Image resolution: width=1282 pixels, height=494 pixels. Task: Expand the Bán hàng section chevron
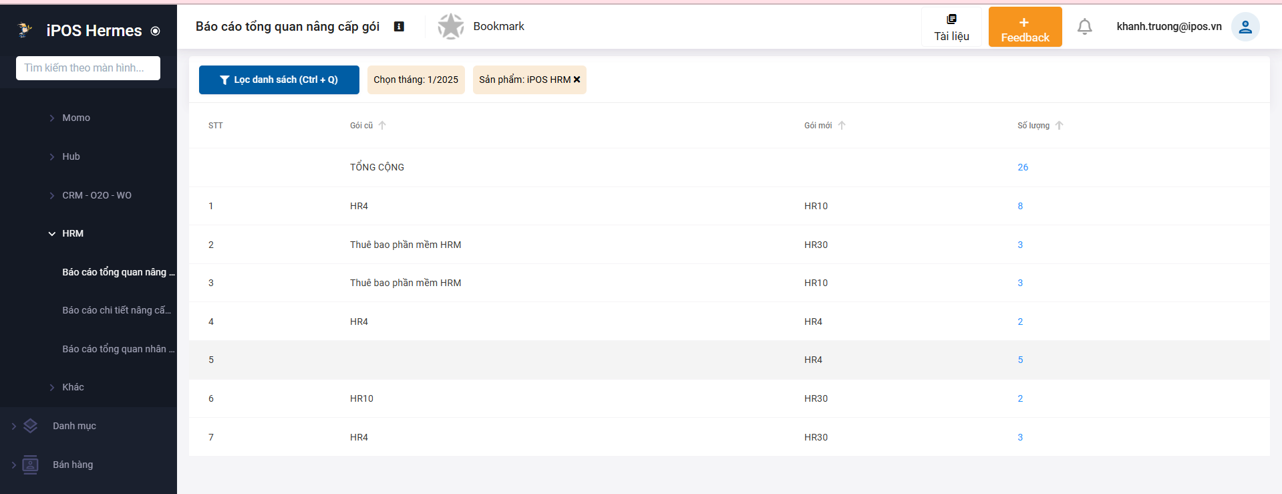pos(14,465)
